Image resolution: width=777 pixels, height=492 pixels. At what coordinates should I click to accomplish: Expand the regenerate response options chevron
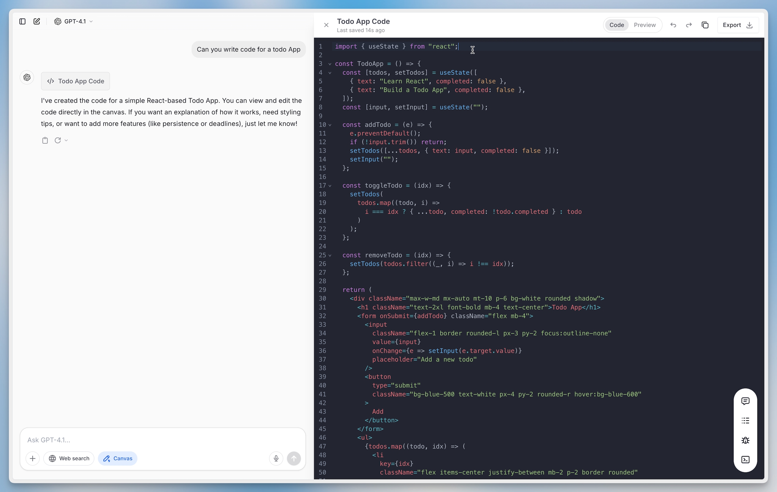66,140
